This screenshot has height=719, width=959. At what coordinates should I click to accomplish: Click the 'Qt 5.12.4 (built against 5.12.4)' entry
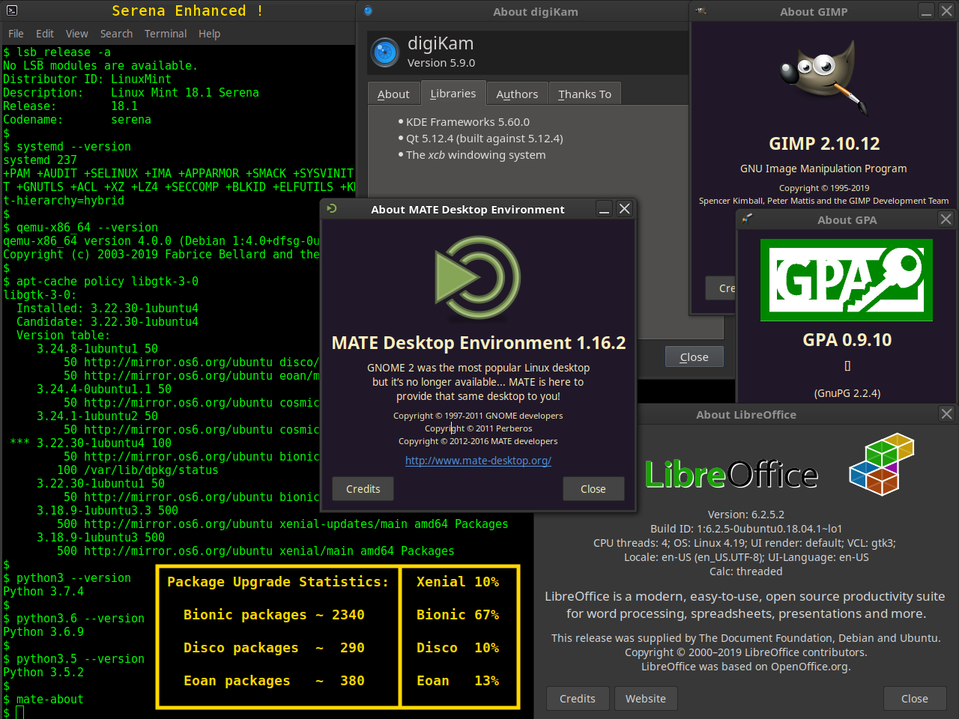tap(484, 138)
